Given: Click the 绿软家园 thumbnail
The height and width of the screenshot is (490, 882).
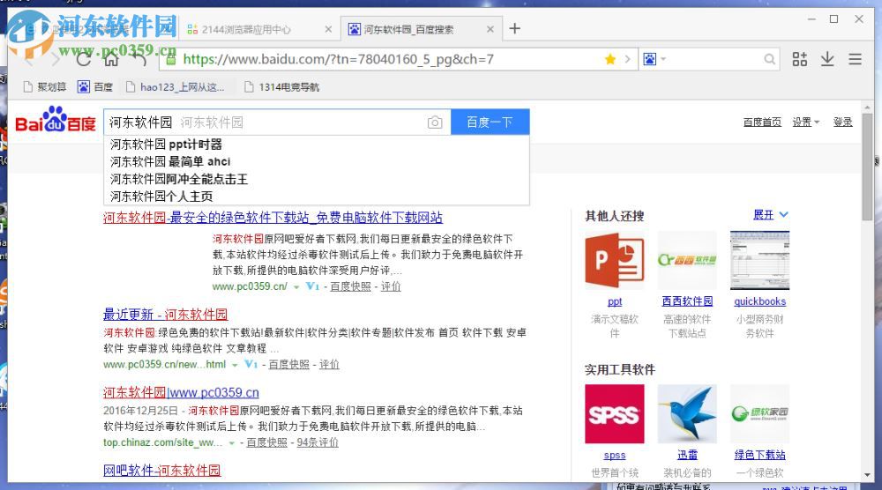Looking at the screenshot, I should (759, 414).
